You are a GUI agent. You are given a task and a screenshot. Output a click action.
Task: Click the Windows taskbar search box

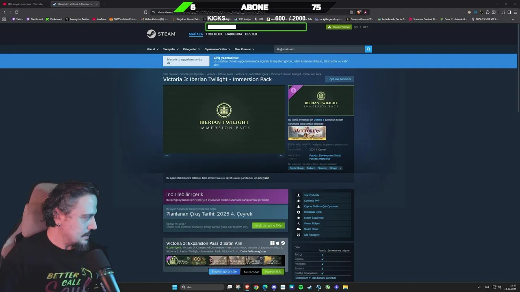coord(202,287)
